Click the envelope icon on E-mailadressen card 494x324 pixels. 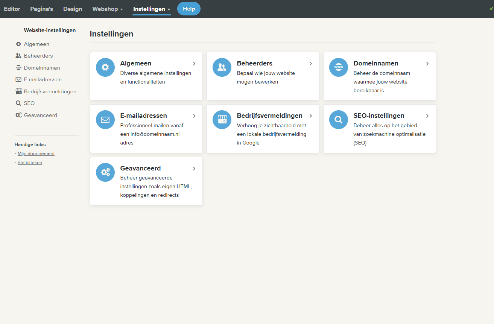pos(105,120)
